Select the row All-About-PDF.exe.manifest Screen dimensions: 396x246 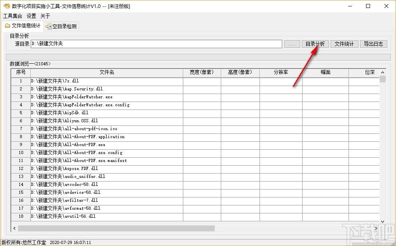(195, 161)
